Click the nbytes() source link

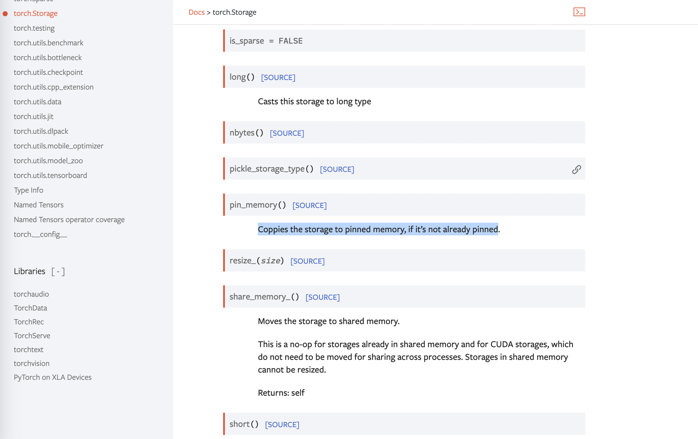coord(286,133)
